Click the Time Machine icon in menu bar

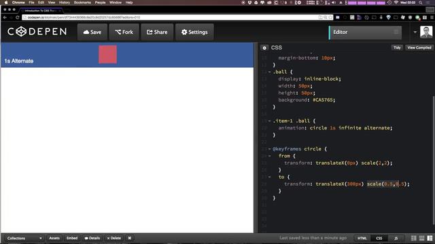[389, 3]
